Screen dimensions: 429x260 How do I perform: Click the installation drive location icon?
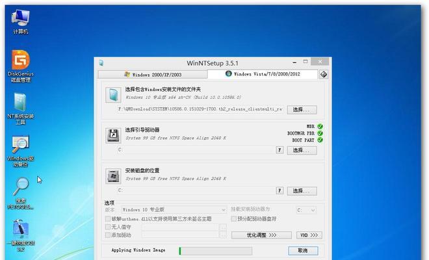113,176
